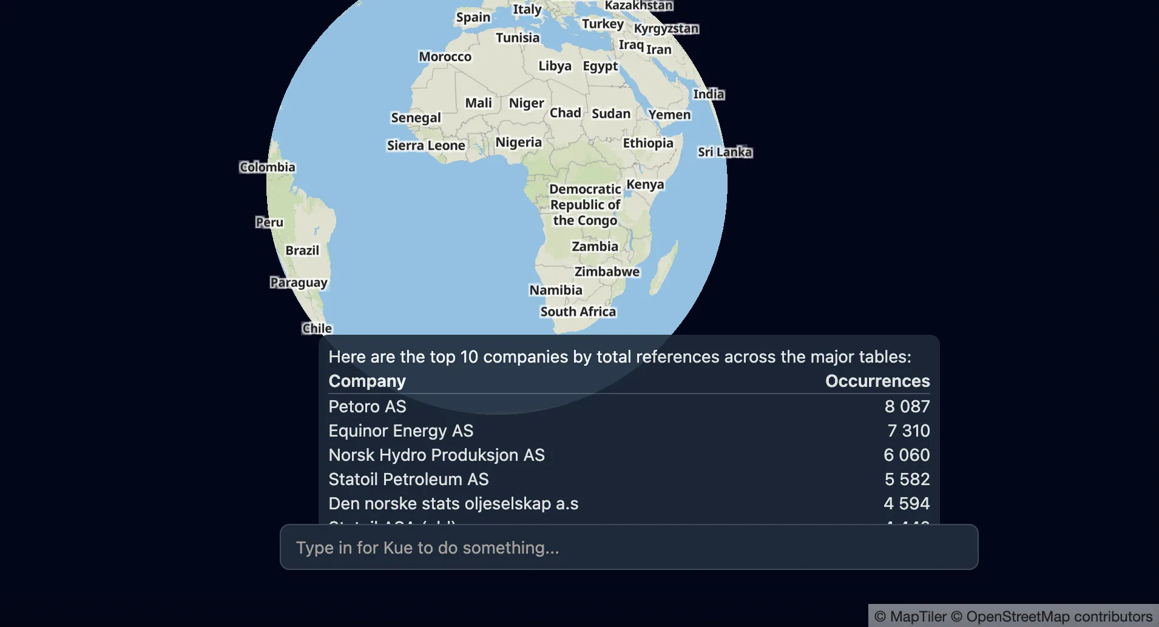Viewport: 1159px width, 627px height.
Task: Click the 'Type in for Kue' input field
Action: coord(629,547)
